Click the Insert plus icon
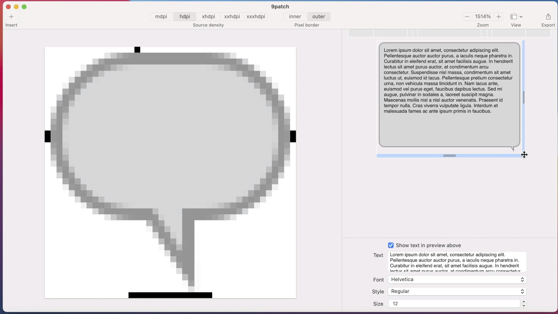The image size is (558, 314). pyautogui.click(x=11, y=17)
